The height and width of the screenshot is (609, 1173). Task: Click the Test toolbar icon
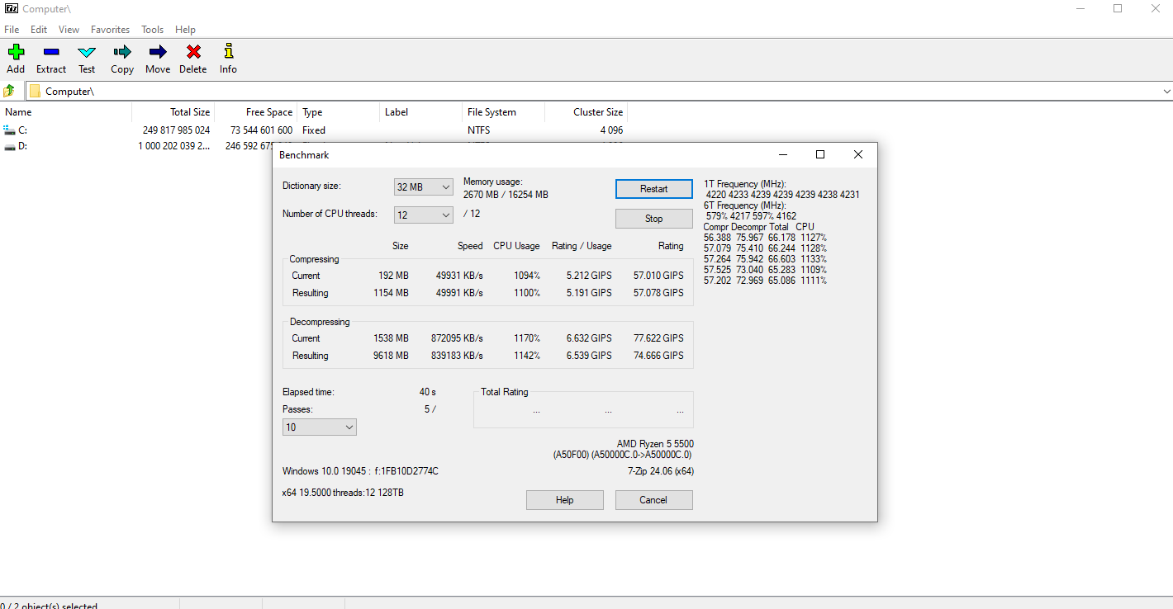coord(87,52)
